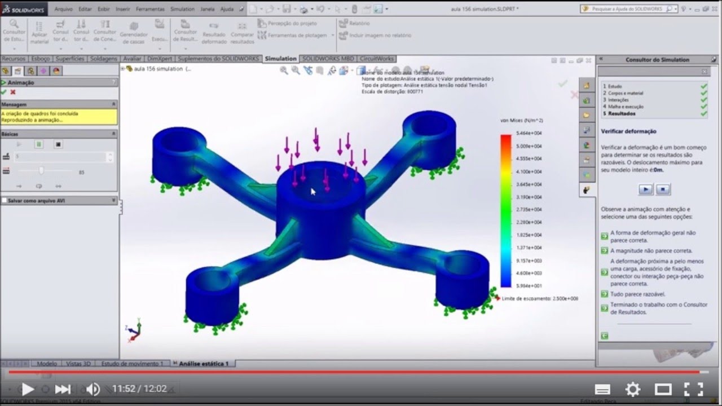The height and width of the screenshot is (406, 722).
Task: Click Aplicar material tool
Action: pos(39,32)
